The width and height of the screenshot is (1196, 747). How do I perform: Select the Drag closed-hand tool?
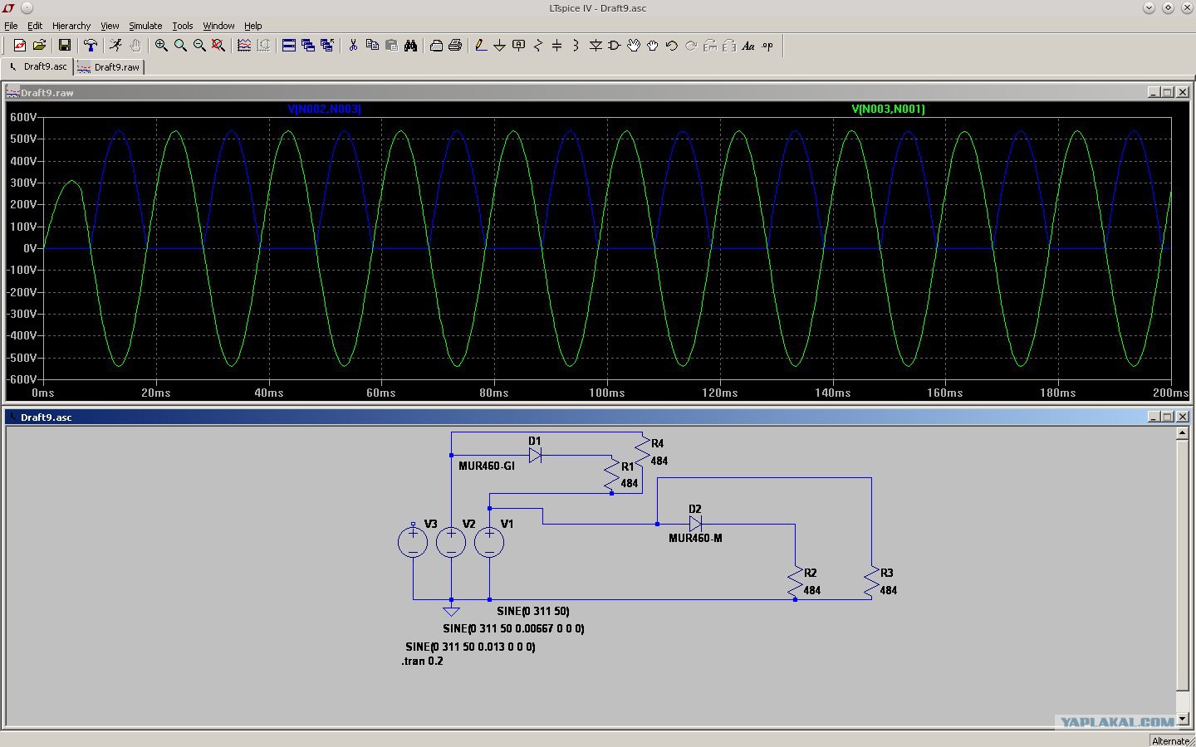click(653, 46)
